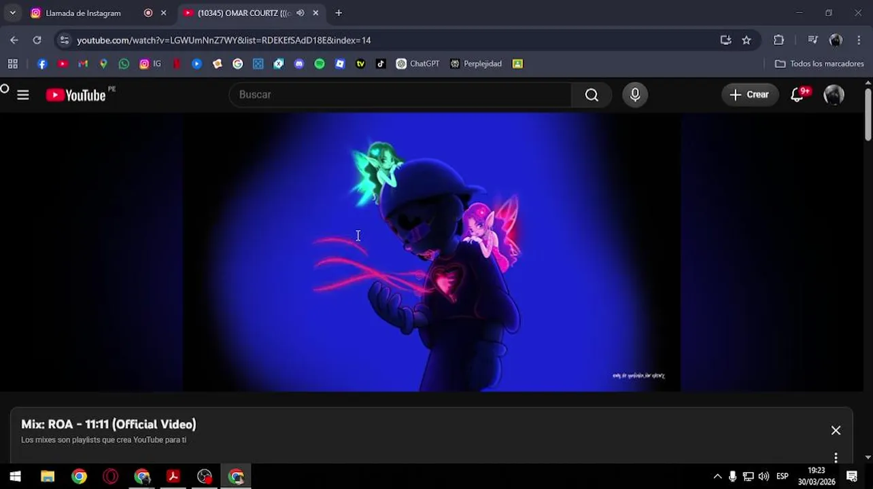Switch to the OMAR COURTZ YouTube tab
873x489 pixels.
click(x=245, y=13)
